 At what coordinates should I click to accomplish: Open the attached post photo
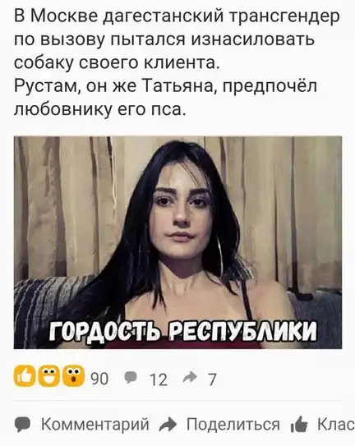tap(178, 242)
